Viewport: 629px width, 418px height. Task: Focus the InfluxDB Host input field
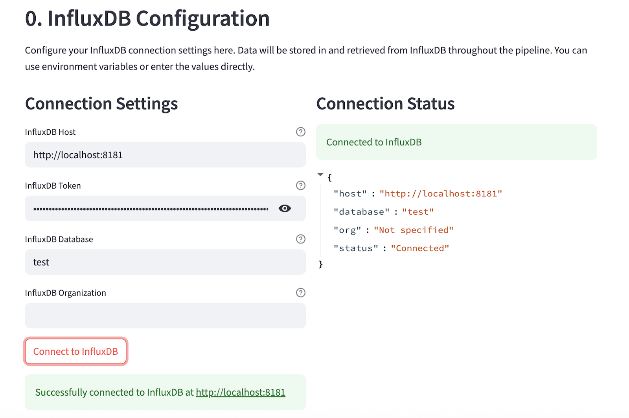point(165,155)
